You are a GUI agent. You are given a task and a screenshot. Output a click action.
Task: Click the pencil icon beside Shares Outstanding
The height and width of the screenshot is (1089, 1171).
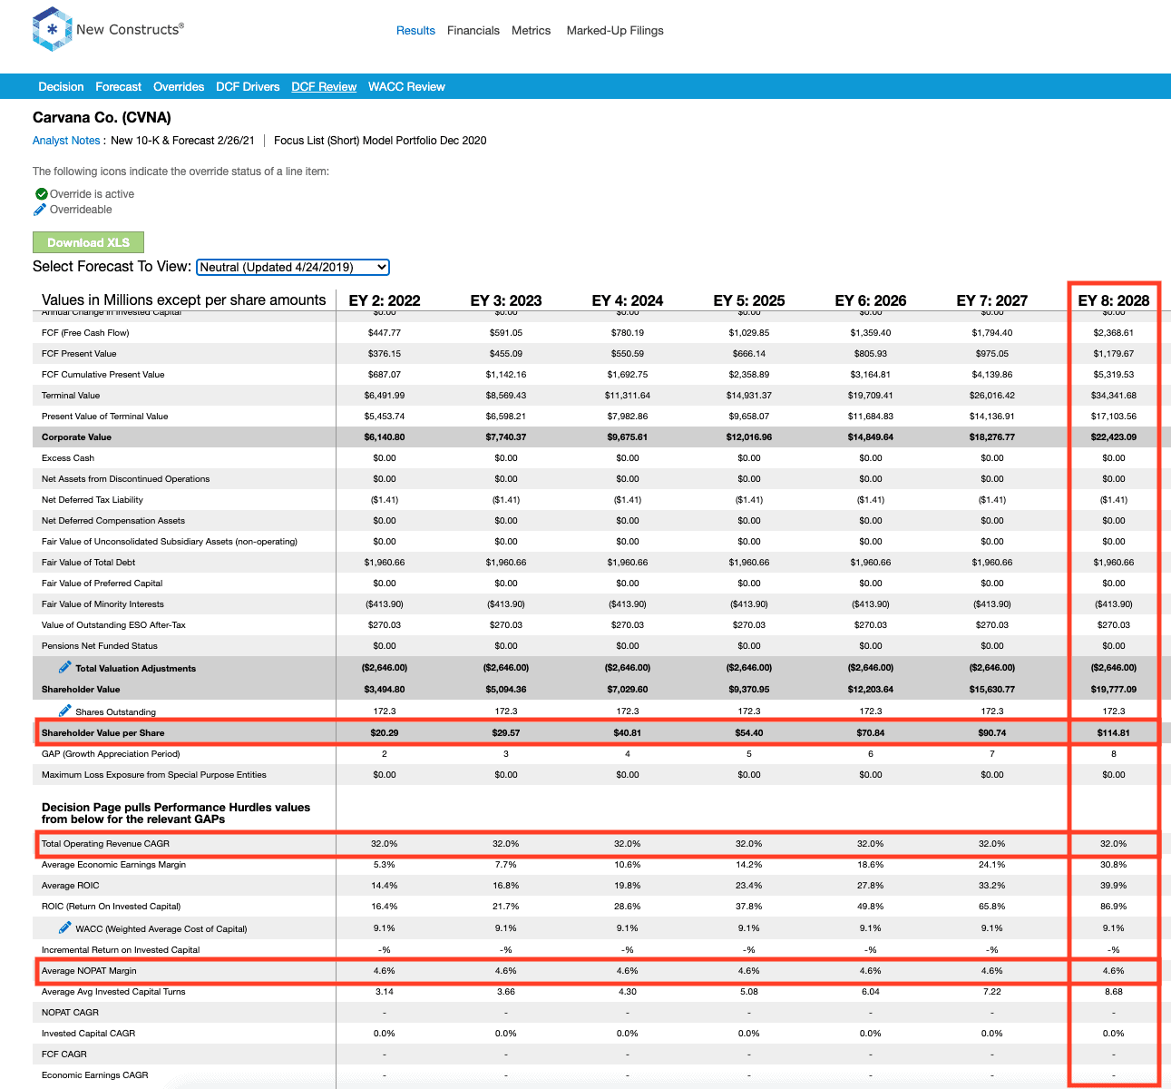coord(65,711)
